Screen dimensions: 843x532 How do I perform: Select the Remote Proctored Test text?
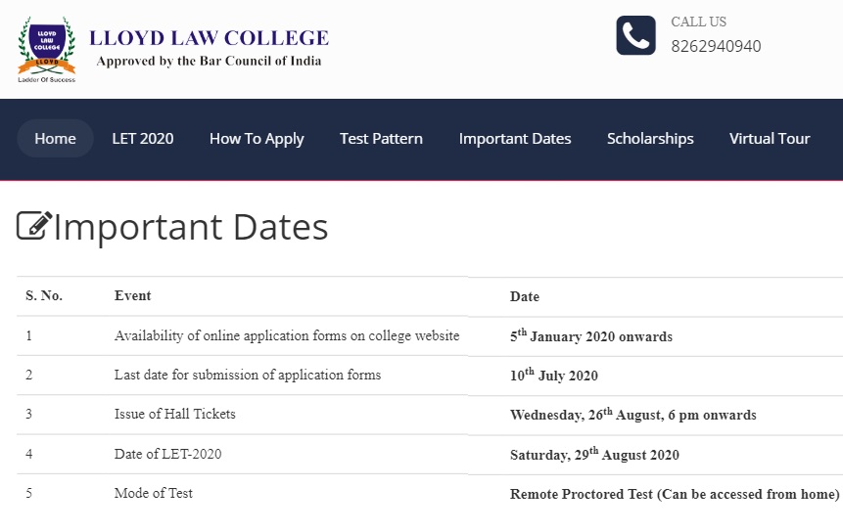tap(675, 494)
